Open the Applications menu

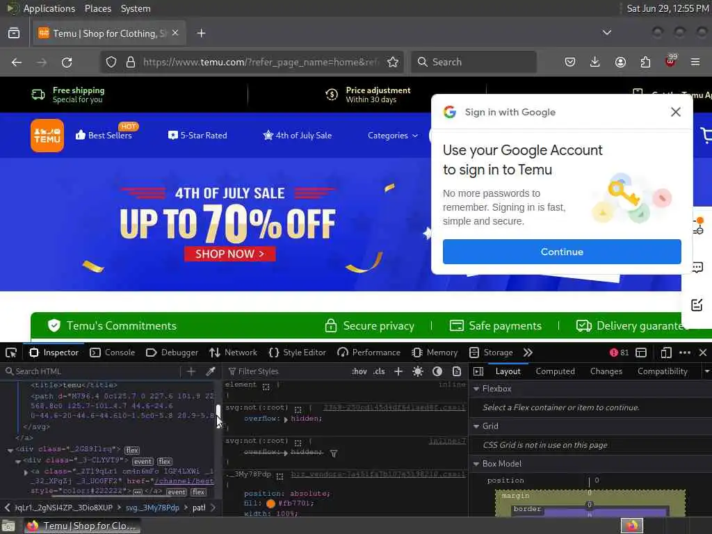[49, 8]
